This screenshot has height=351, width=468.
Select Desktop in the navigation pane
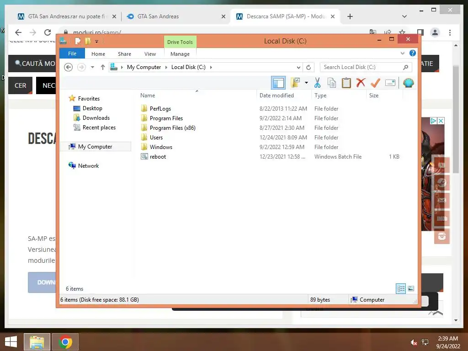click(92, 108)
